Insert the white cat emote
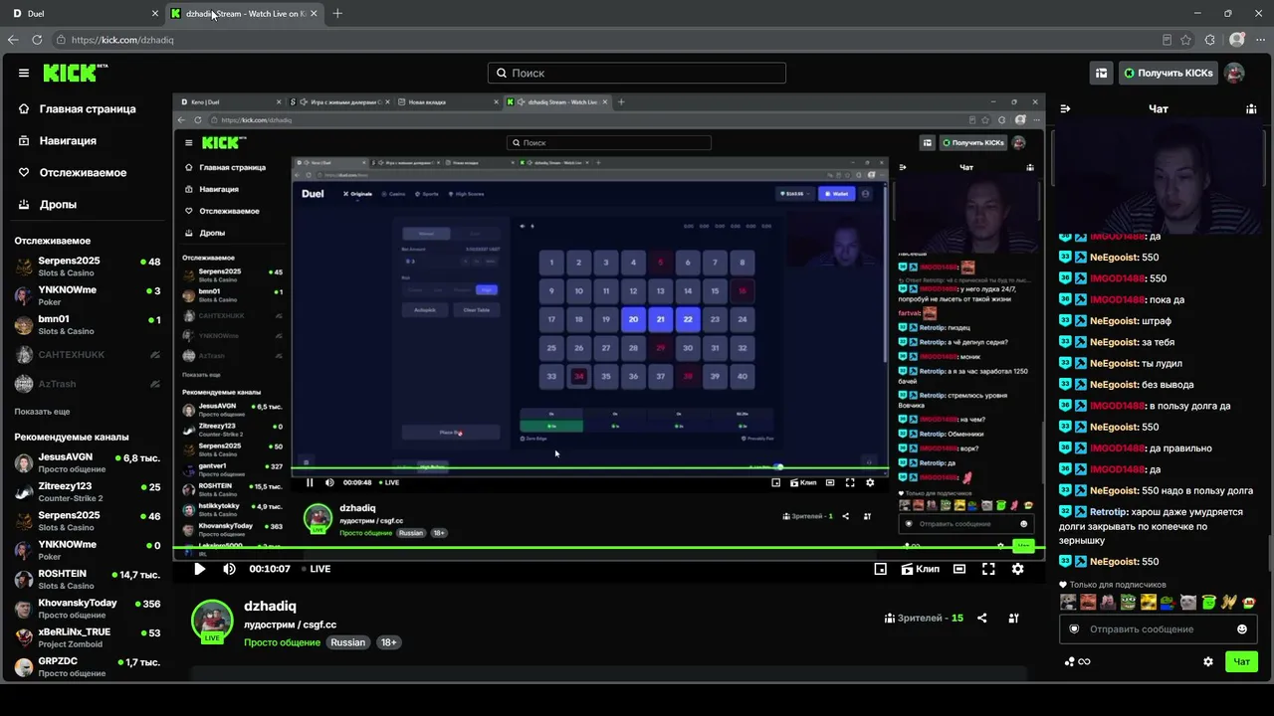This screenshot has width=1274, height=716. click(1188, 602)
